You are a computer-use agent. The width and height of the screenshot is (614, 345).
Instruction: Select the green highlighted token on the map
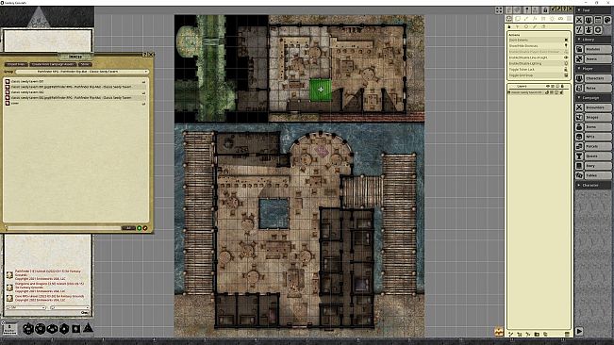[321, 90]
